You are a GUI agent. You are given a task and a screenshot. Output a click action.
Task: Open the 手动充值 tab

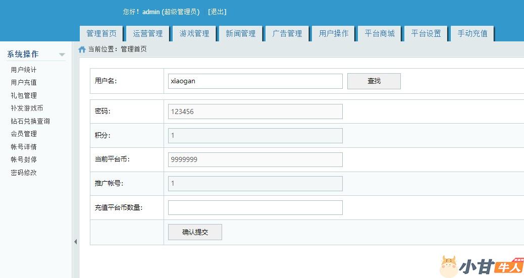pyautogui.click(x=473, y=33)
